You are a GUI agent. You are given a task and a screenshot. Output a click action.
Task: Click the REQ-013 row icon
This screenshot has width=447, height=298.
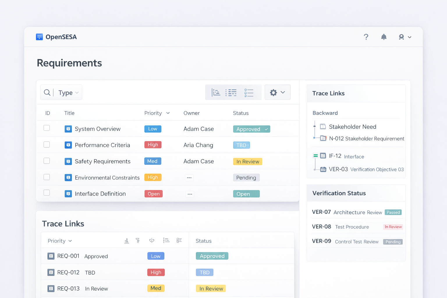click(x=51, y=288)
